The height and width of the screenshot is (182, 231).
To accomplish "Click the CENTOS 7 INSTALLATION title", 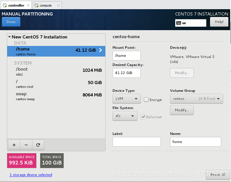I will pyautogui.click(x=201, y=14).
